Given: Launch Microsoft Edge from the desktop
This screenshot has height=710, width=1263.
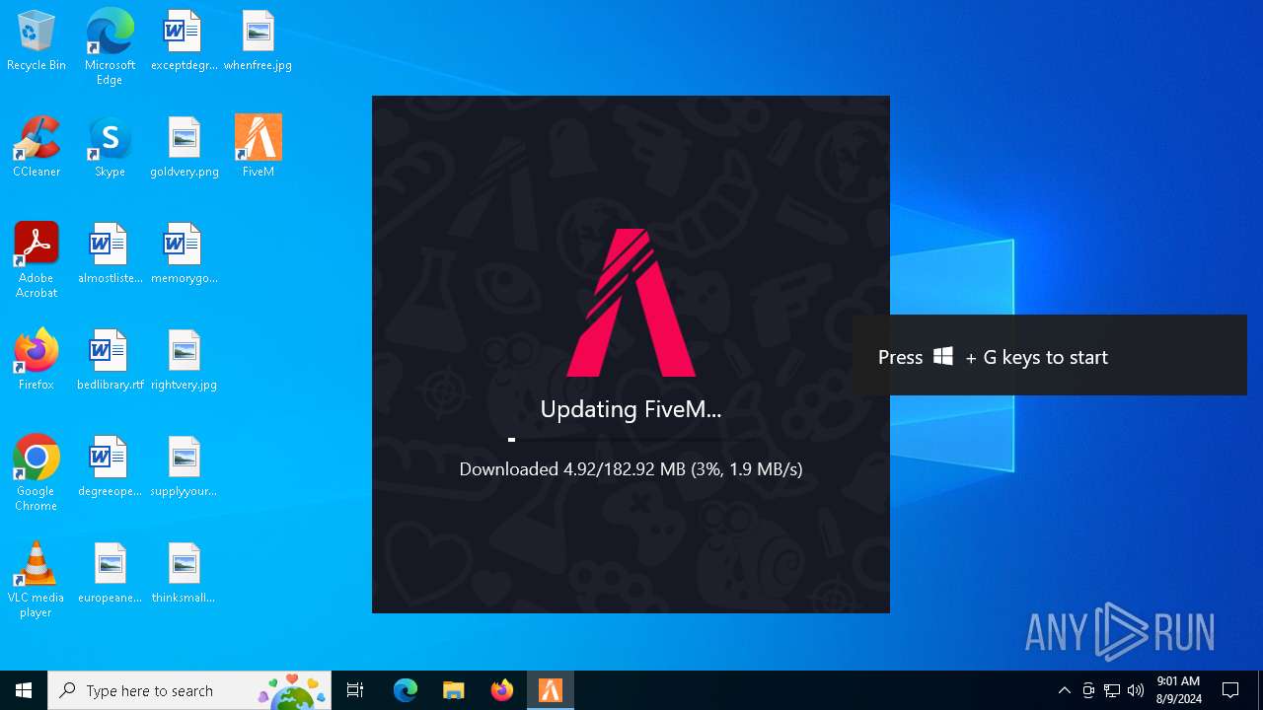Looking at the screenshot, I should [110, 47].
